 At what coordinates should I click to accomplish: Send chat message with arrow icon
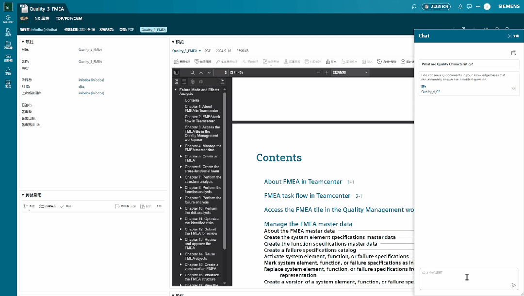tap(514, 285)
